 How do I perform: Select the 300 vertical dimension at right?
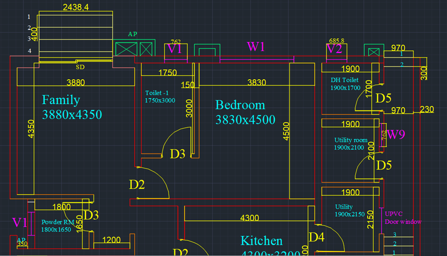point(424,73)
